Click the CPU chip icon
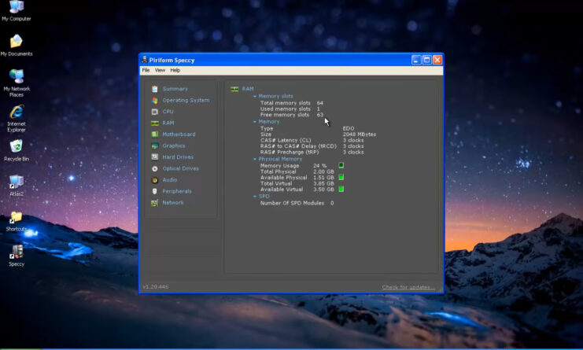Screen dimensions: 583x350 tap(155, 112)
